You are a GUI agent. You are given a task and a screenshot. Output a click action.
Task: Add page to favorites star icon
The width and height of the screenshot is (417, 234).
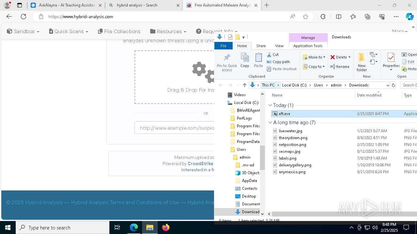(306, 17)
